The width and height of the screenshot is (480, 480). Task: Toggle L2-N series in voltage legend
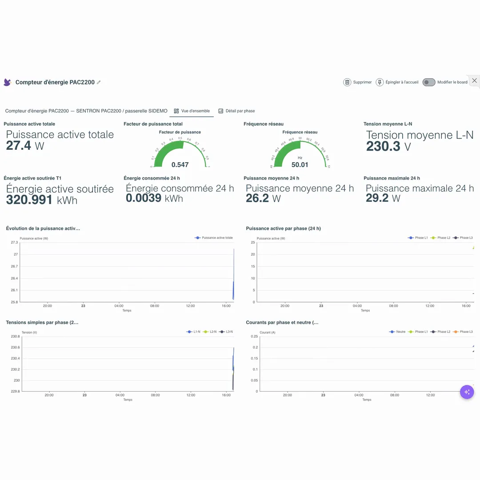click(210, 332)
